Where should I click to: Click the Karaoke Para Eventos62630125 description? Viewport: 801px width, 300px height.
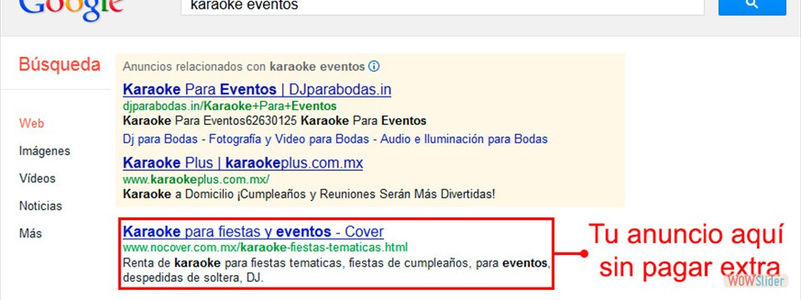click(x=275, y=122)
